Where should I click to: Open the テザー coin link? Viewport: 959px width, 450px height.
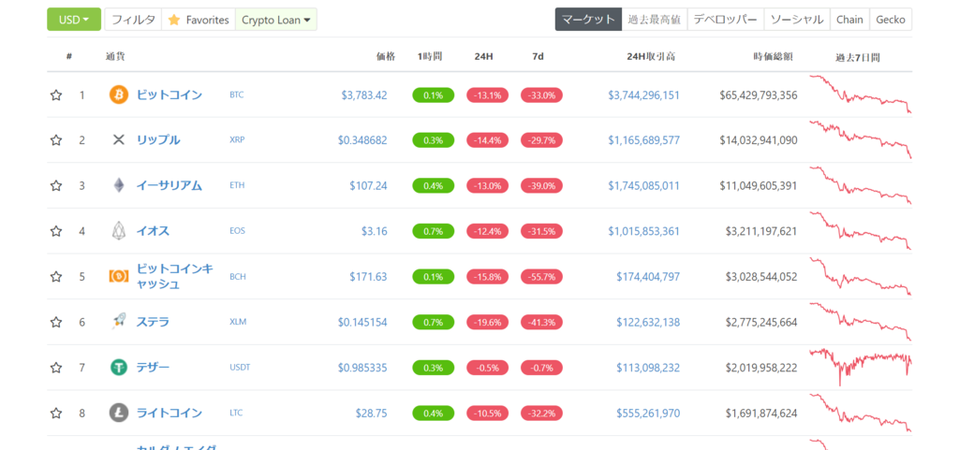[153, 368]
